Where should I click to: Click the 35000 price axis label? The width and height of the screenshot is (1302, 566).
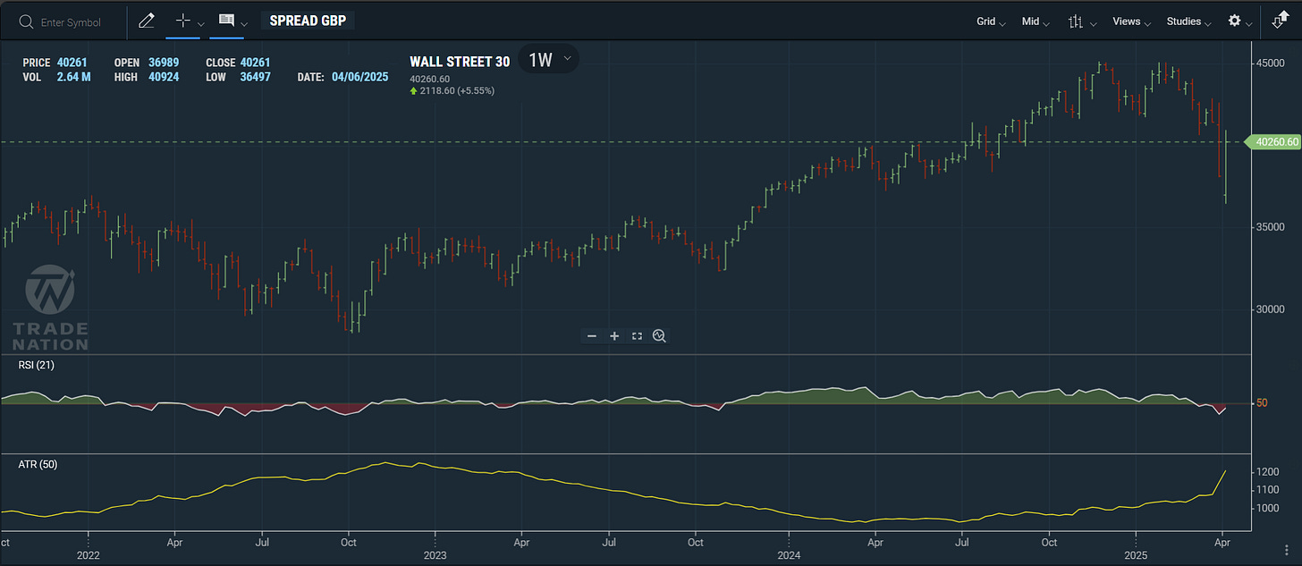(1270, 227)
